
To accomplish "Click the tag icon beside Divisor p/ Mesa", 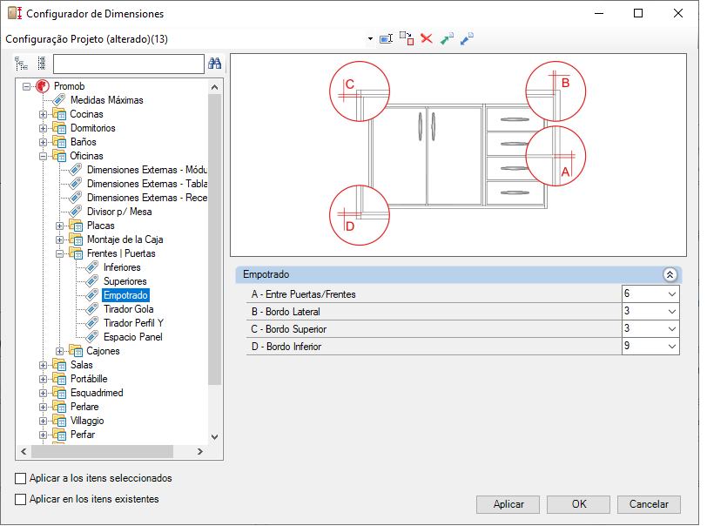I will [76, 212].
